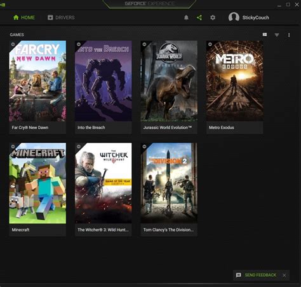Image resolution: width=301 pixels, height=287 pixels.
Task: Click the badge on Into the Breach
Action: pyautogui.click(x=79, y=44)
